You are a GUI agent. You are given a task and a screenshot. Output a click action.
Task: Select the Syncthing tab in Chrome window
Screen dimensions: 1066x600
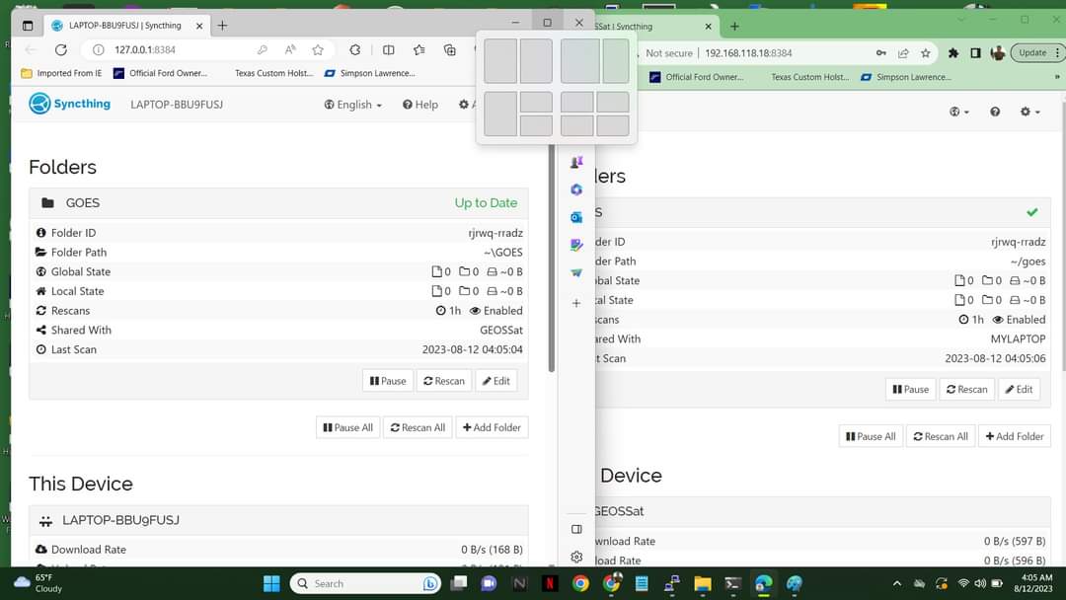[x=650, y=27]
